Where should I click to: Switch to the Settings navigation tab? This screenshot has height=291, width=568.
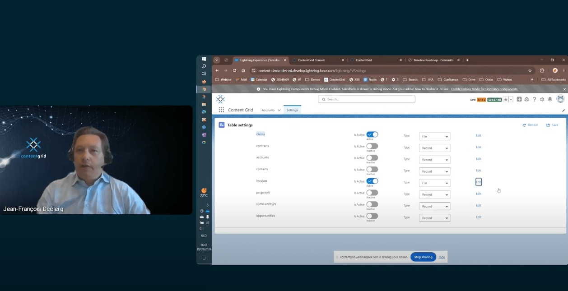pos(292,110)
